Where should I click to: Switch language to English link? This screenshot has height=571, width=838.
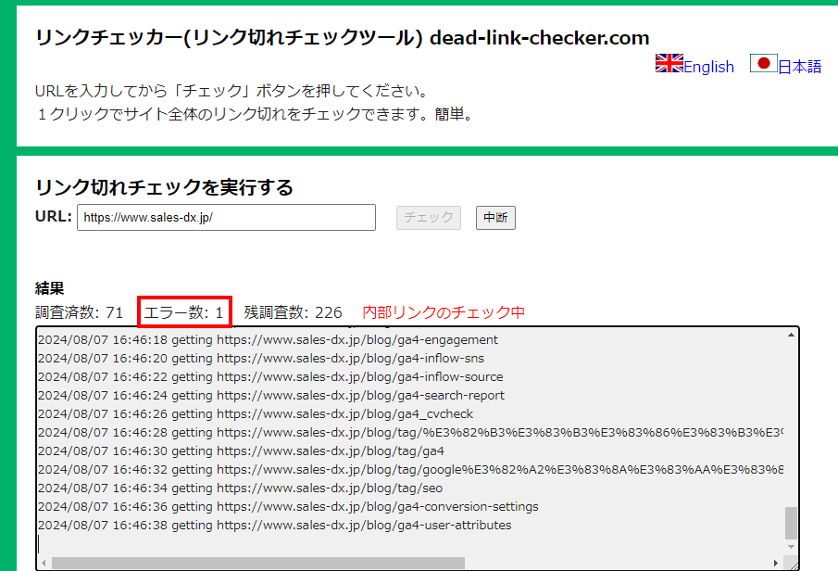click(708, 67)
